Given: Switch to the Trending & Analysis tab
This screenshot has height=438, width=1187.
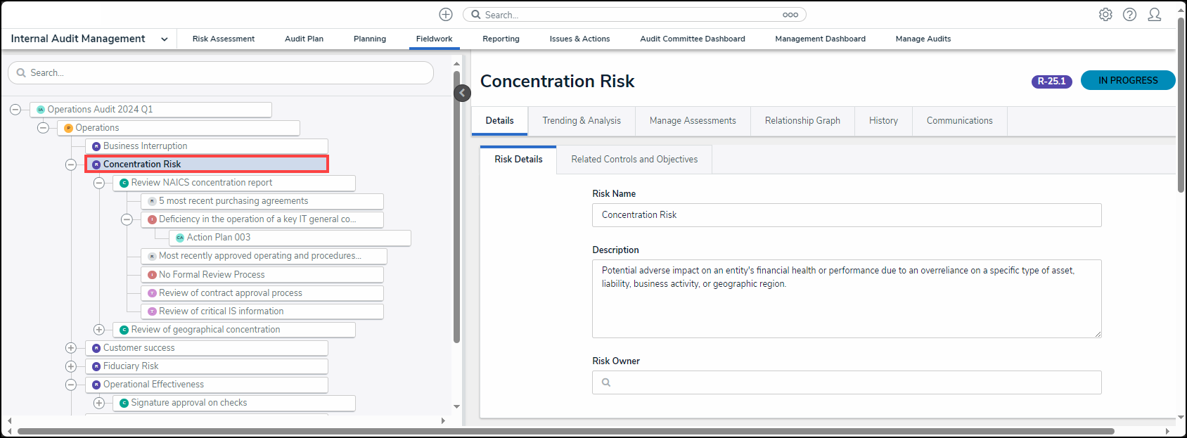Looking at the screenshot, I should [581, 121].
